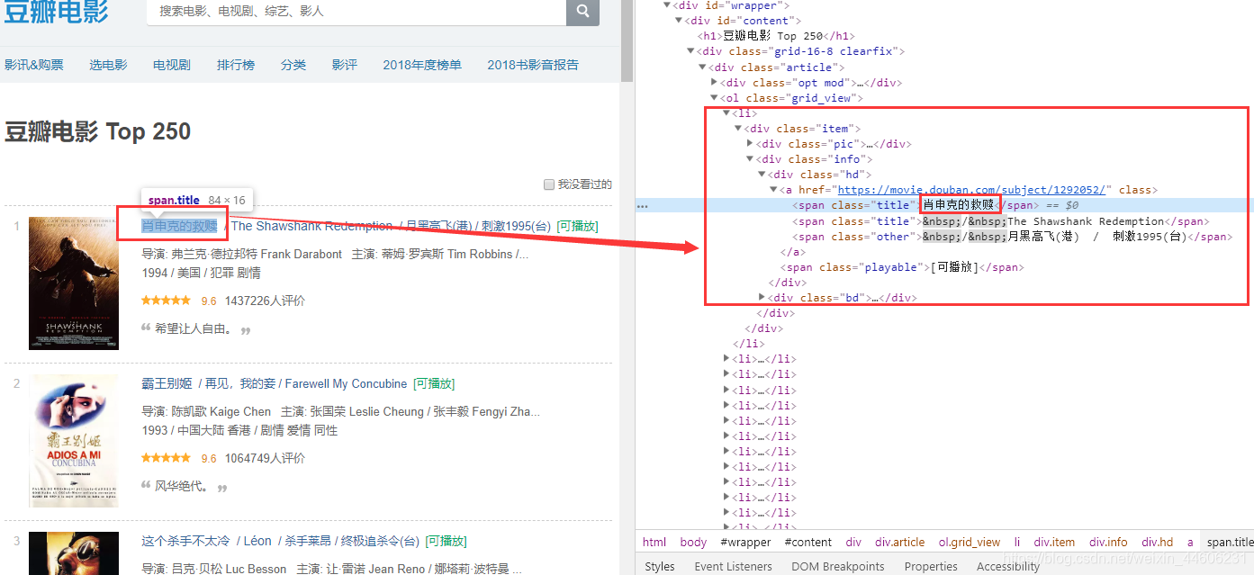Screen dimensions: 1254x575
Task: Click div.item in the DOM breadcrumb
Action: coord(1054,542)
